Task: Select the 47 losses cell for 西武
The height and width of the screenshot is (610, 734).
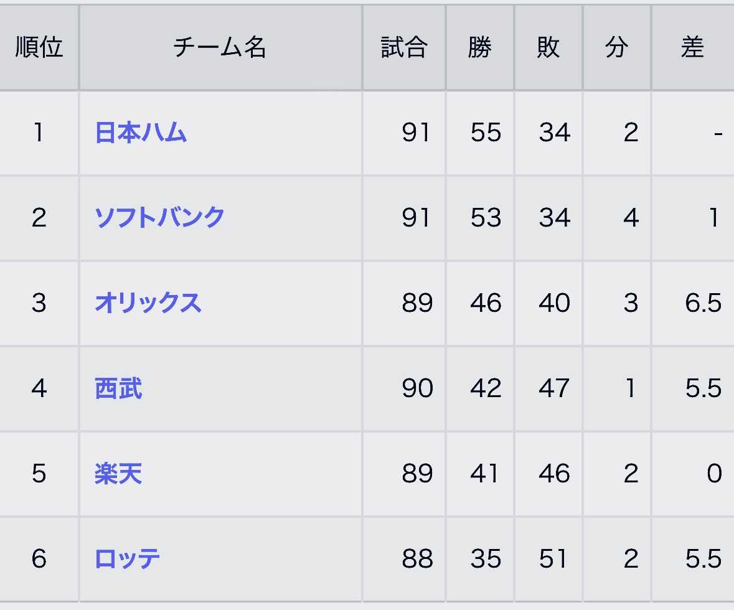Action: click(x=553, y=388)
